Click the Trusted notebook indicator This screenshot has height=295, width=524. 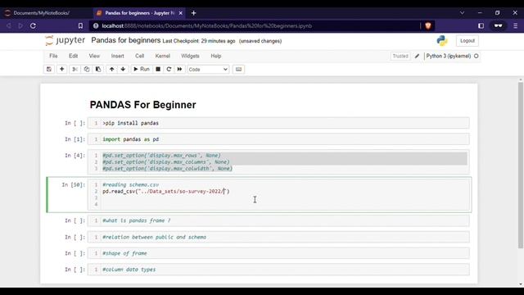(x=400, y=57)
